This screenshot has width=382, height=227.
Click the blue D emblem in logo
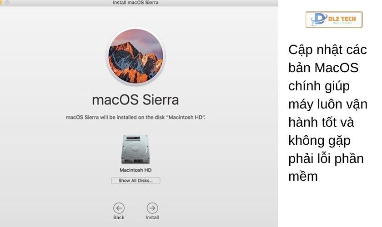pos(319,19)
